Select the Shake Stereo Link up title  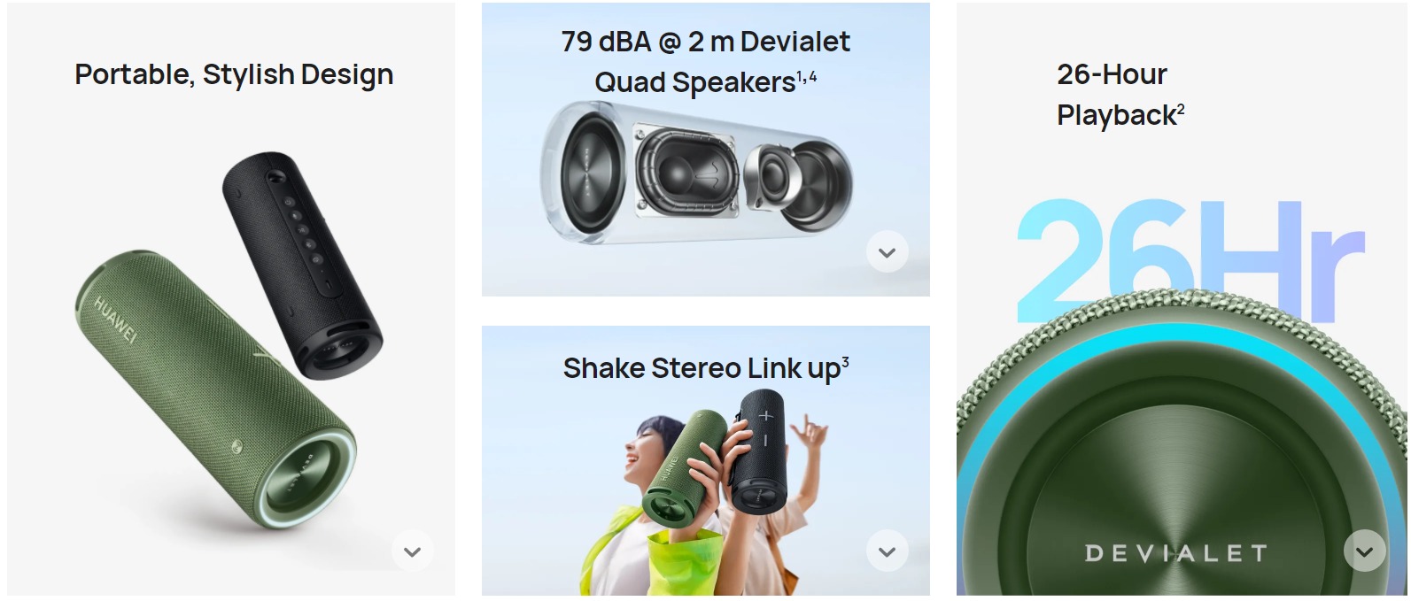(706, 367)
